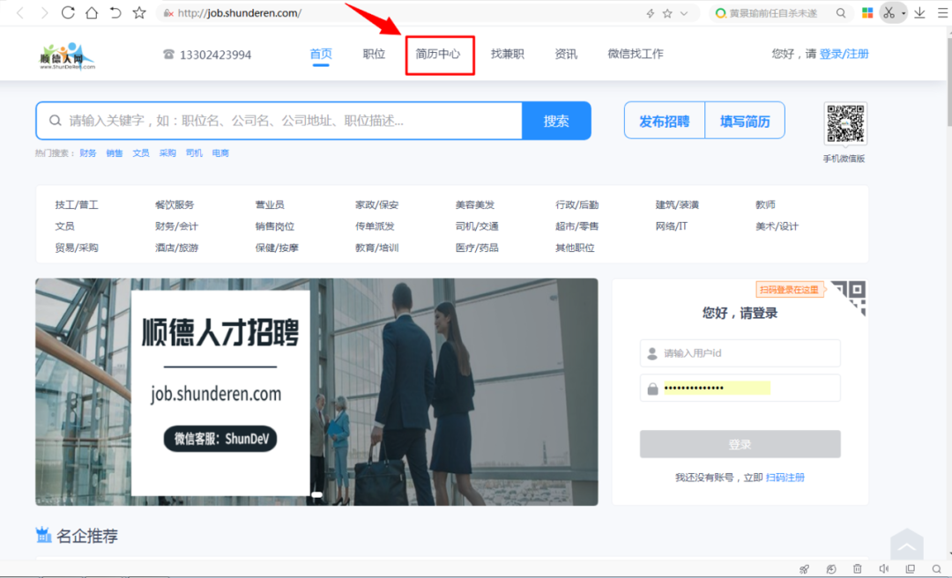Select job category 行政/后勤

pos(576,204)
